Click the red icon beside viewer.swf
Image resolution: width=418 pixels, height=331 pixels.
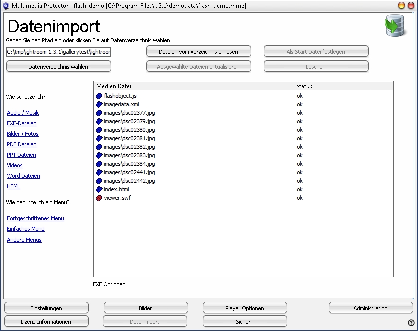[x=99, y=198]
